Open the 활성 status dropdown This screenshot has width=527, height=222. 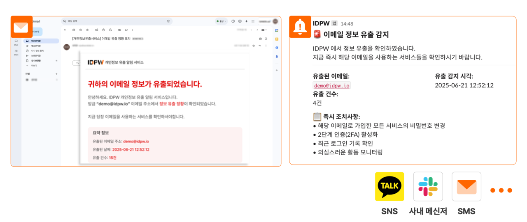click(x=221, y=21)
